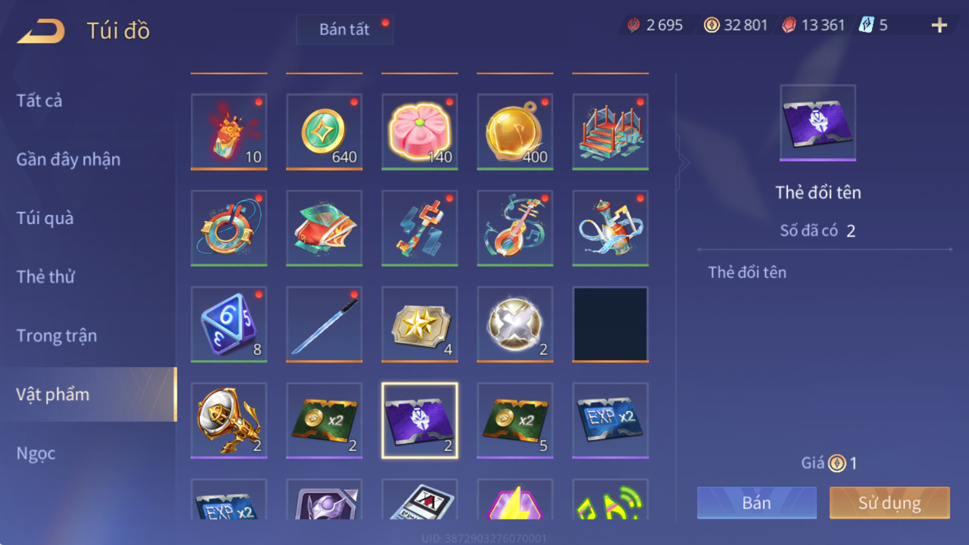
Task: Click the Thẻ đổi tên preview thumbnail
Action: click(x=818, y=123)
